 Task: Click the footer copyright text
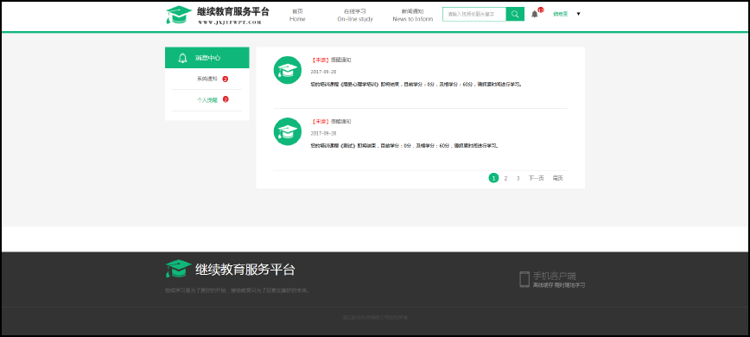pos(375,317)
